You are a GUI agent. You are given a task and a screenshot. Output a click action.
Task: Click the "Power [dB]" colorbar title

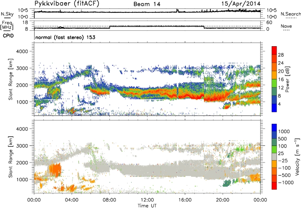(287, 79)
